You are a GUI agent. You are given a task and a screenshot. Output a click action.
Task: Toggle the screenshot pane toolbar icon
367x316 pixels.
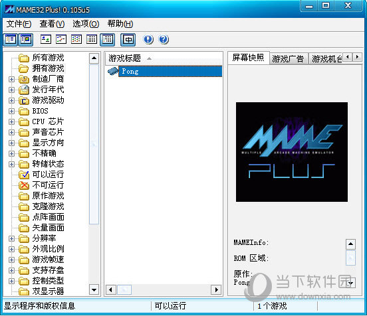click(26, 39)
